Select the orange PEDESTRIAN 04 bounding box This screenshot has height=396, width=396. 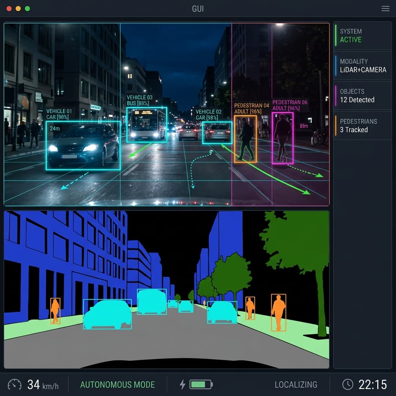[x=245, y=139]
